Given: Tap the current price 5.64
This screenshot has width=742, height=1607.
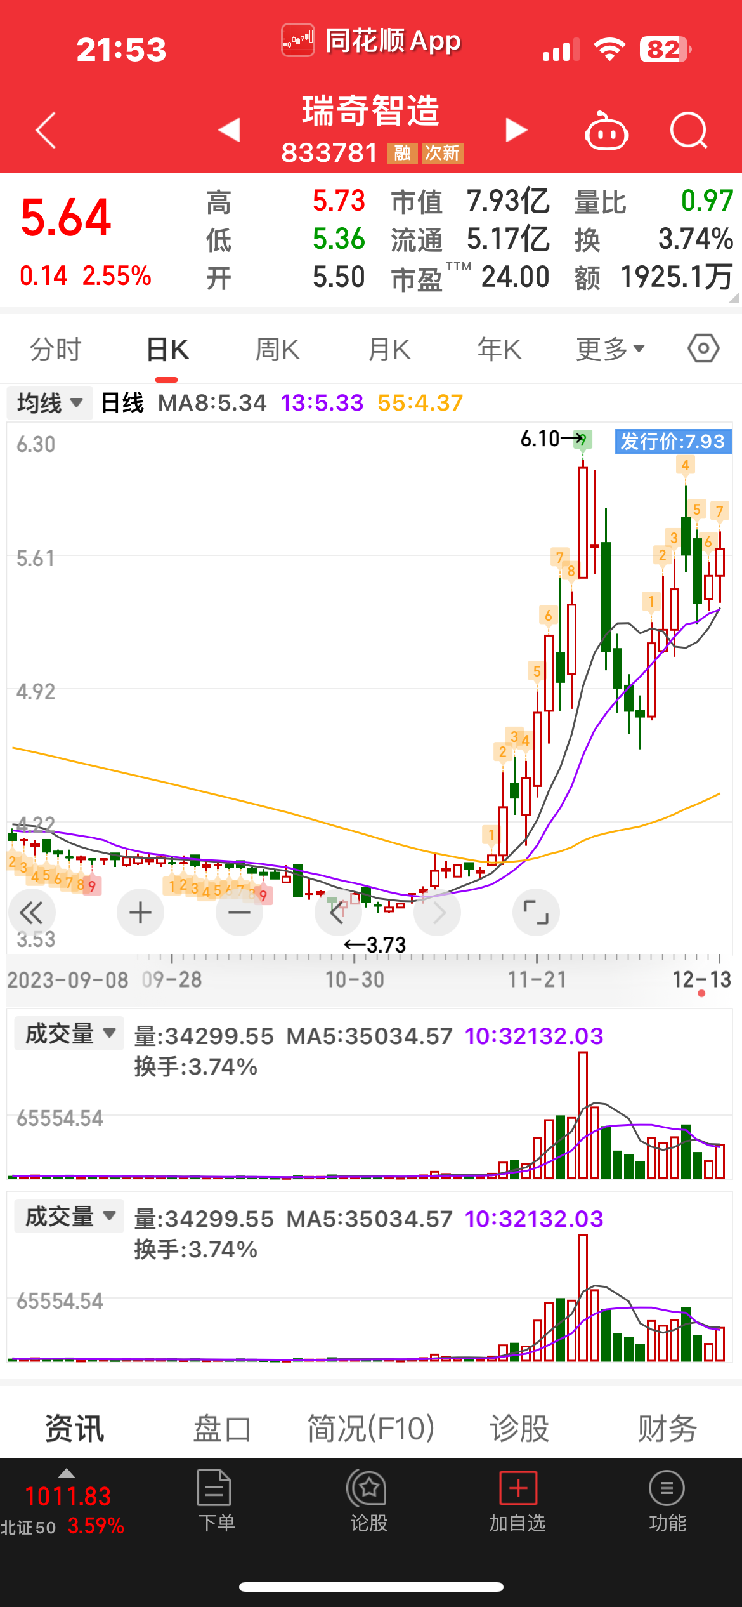Looking at the screenshot, I should (x=66, y=218).
